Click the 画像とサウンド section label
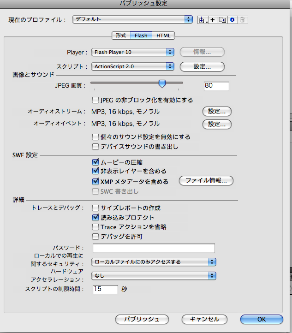Screen dimensions: 292x333 pyautogui.click(x=33, y=75)
